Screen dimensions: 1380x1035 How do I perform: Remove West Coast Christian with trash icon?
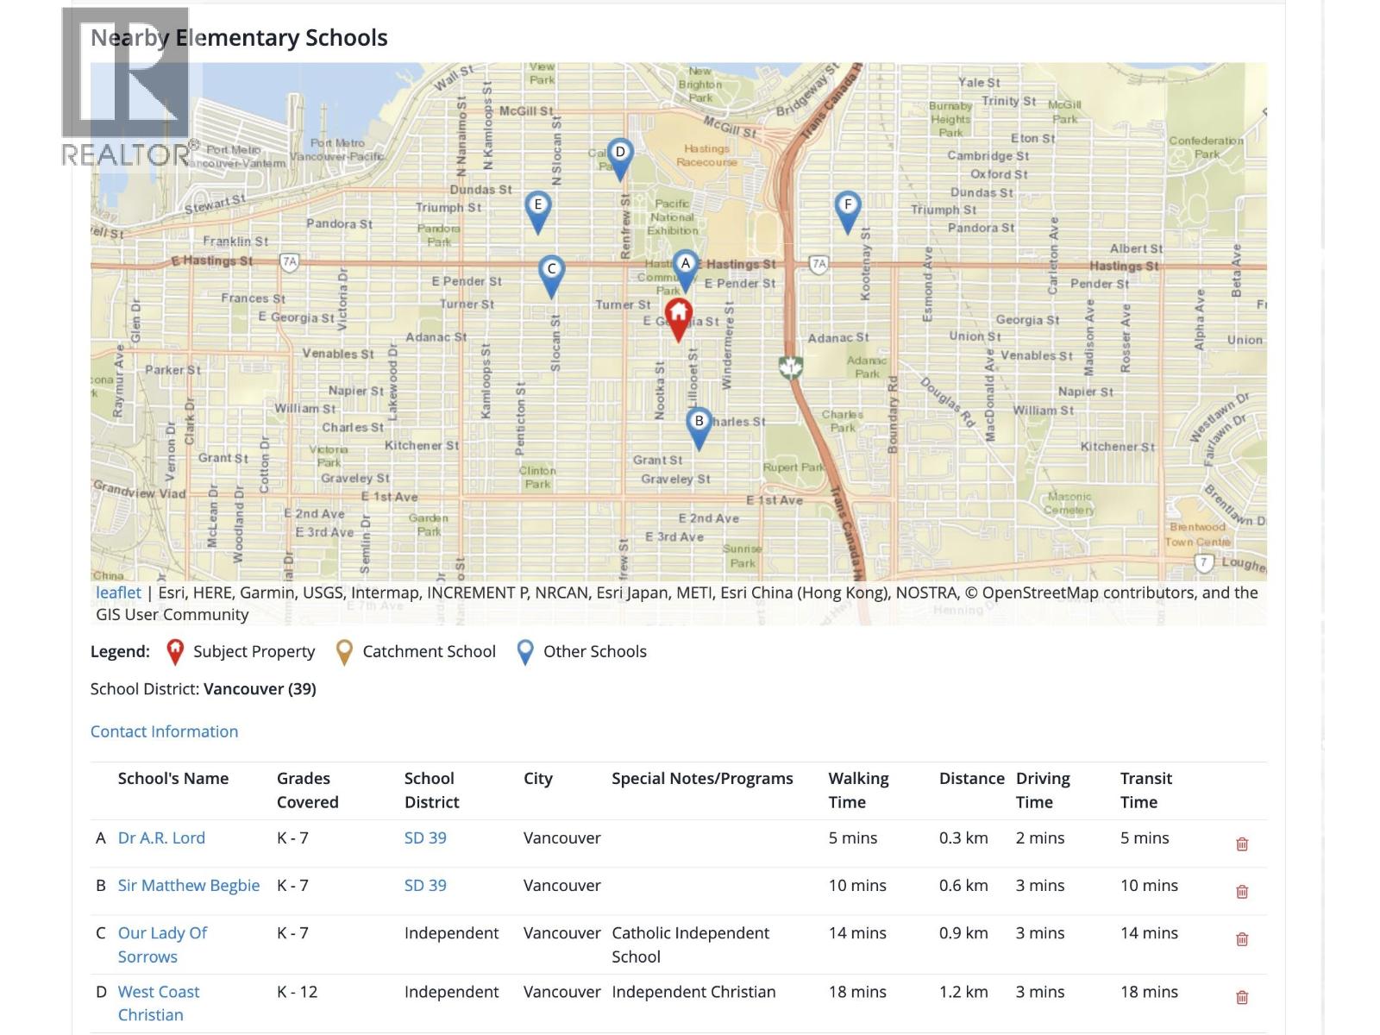tap(1242, 997)
